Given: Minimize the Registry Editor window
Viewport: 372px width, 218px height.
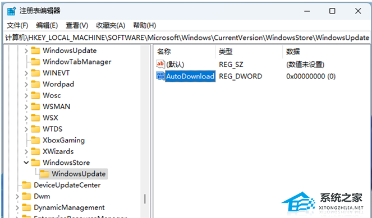Looking at the screenshot, I should coord(307,11).
